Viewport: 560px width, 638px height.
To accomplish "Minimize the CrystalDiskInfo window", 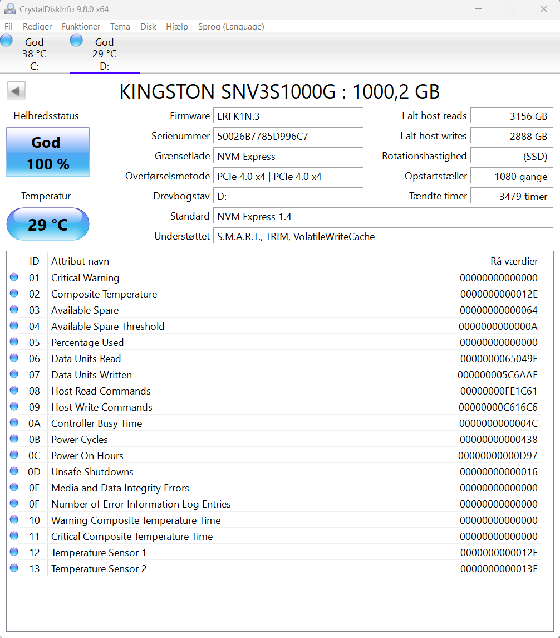I will click(x=479, y=9).
